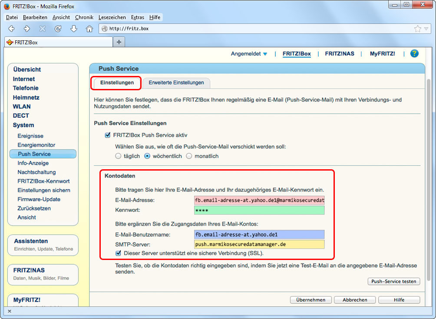Open Internet in the sidebar
436x319 pixels.
(24, 79)
